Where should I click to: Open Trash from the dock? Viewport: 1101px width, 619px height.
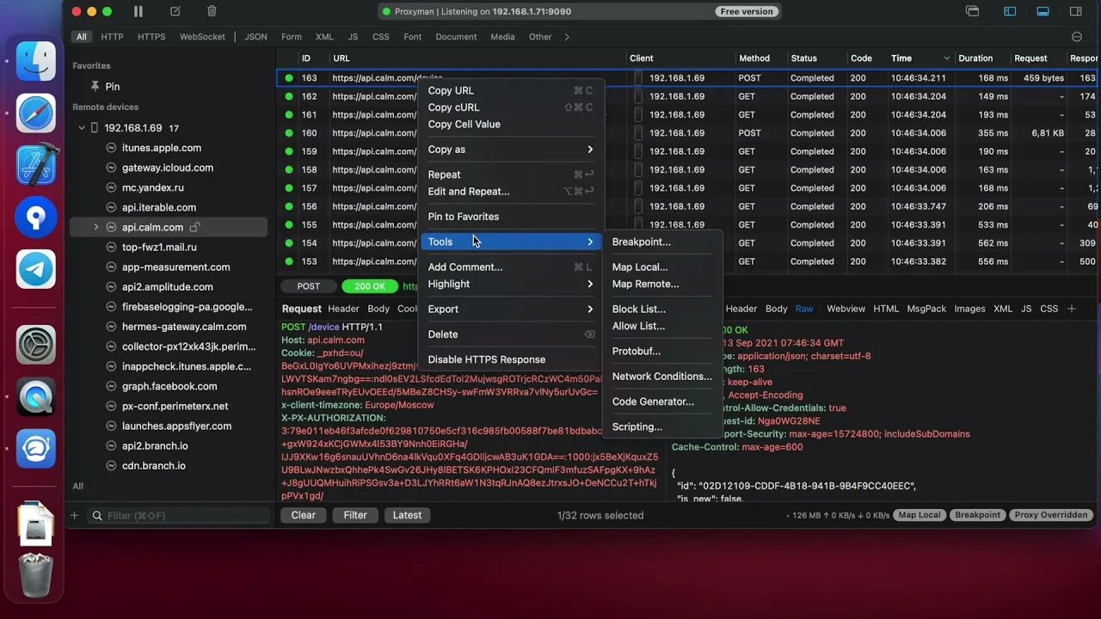tap(36, 575)
